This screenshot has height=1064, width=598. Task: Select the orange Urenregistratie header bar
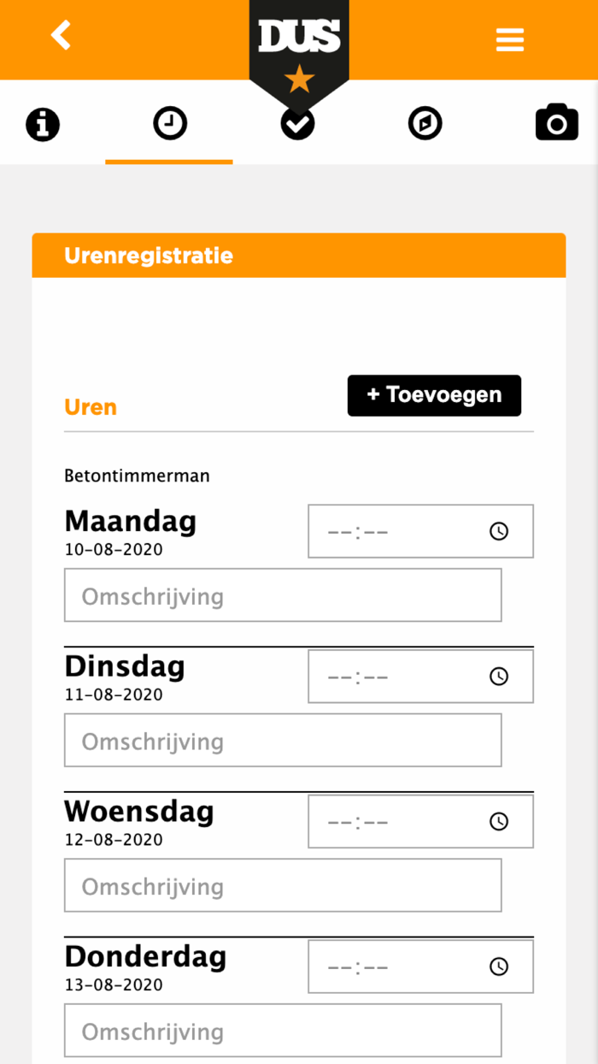pos(299,255)
